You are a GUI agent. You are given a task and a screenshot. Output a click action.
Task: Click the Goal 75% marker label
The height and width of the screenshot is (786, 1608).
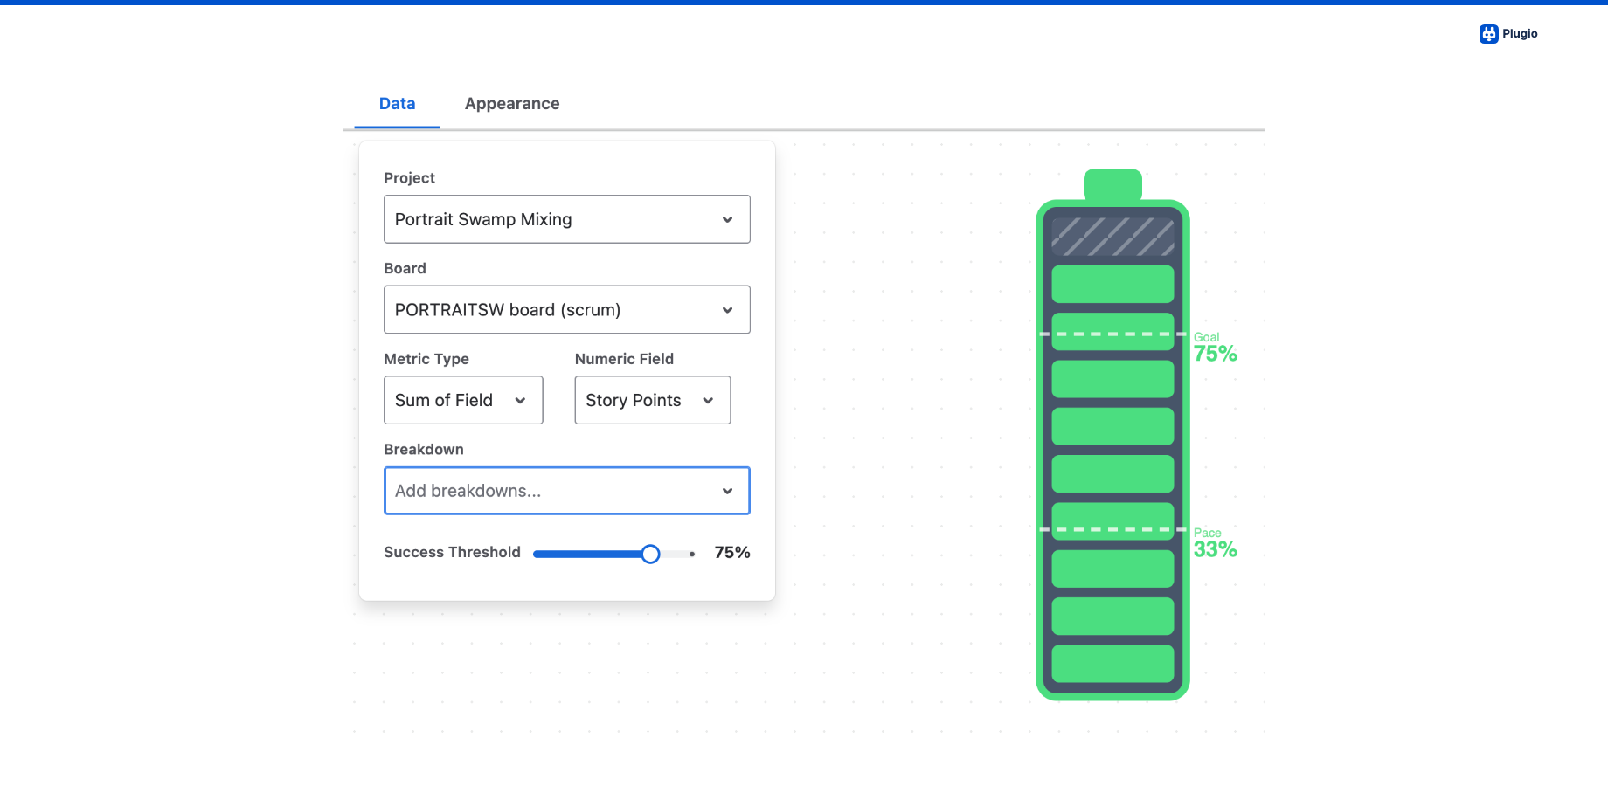(x=1215, y=348)
